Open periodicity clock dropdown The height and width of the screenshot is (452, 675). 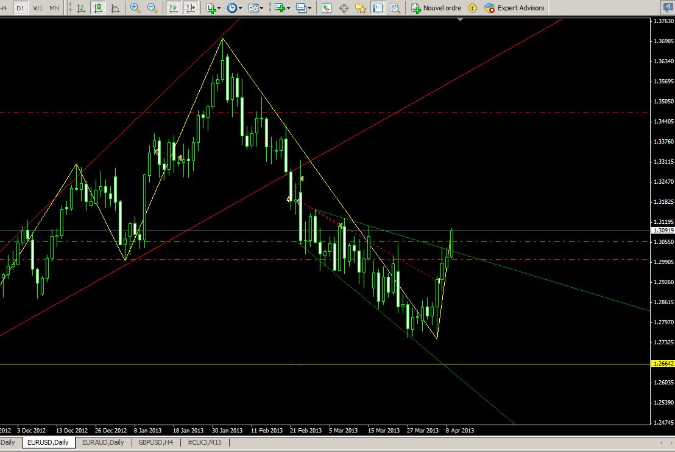pos(234,8)
